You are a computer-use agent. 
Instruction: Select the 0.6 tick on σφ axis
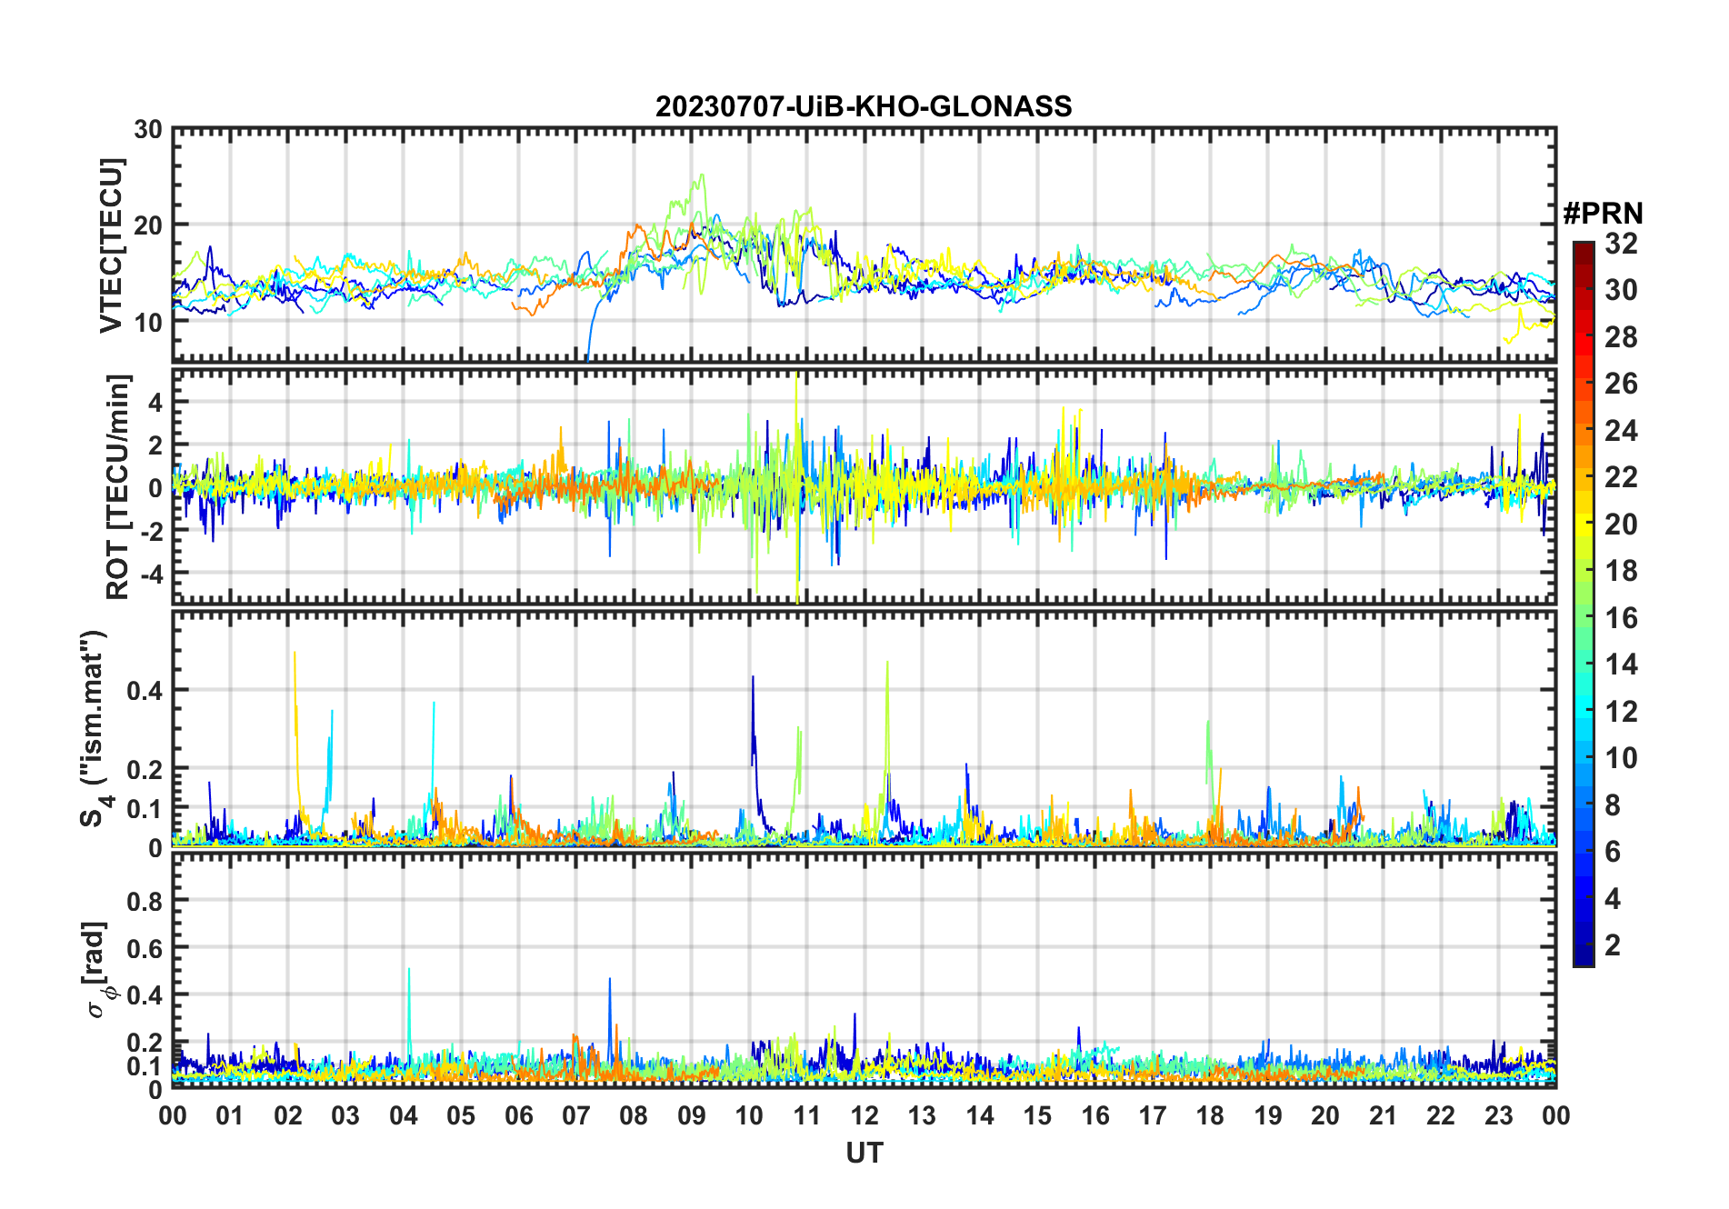(x=145, y=948)
